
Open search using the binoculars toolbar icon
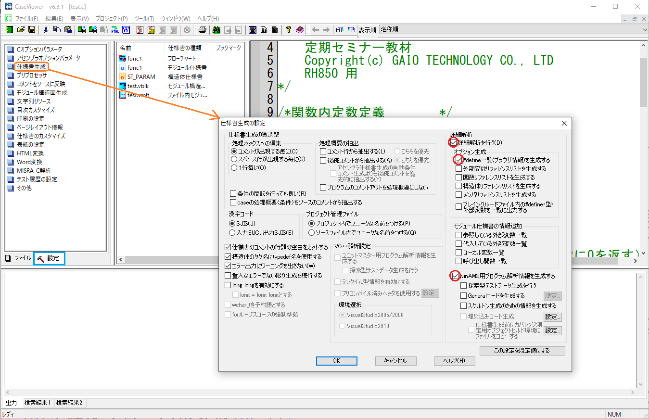pos(216,29)
